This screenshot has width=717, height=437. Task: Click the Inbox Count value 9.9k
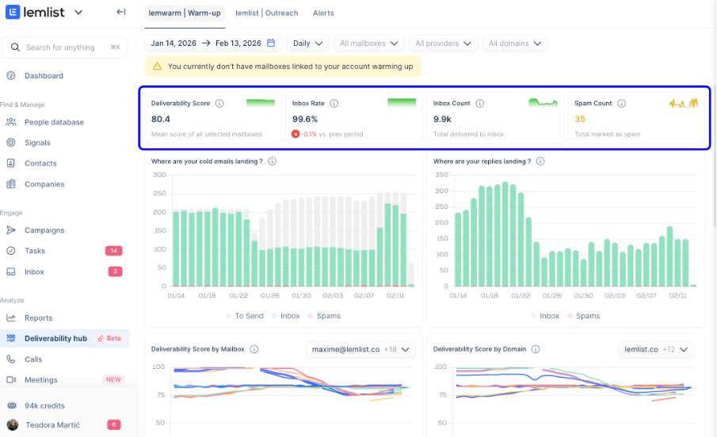pos(442,119)
